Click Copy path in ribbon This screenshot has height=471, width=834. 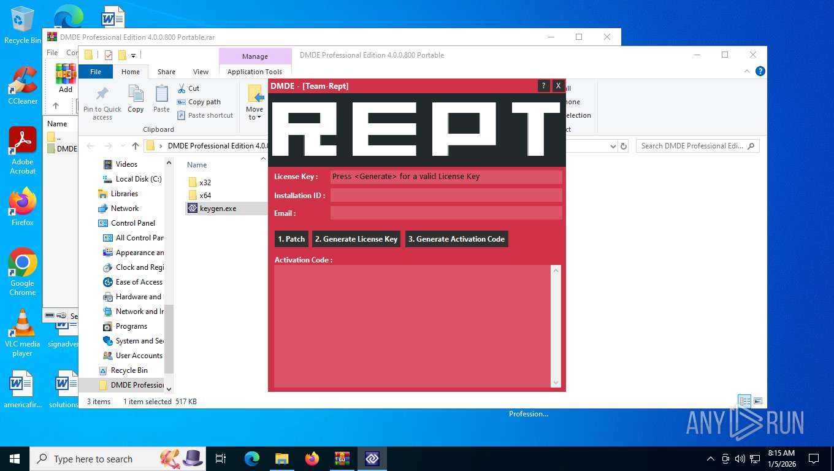click(x=199, y=102)
